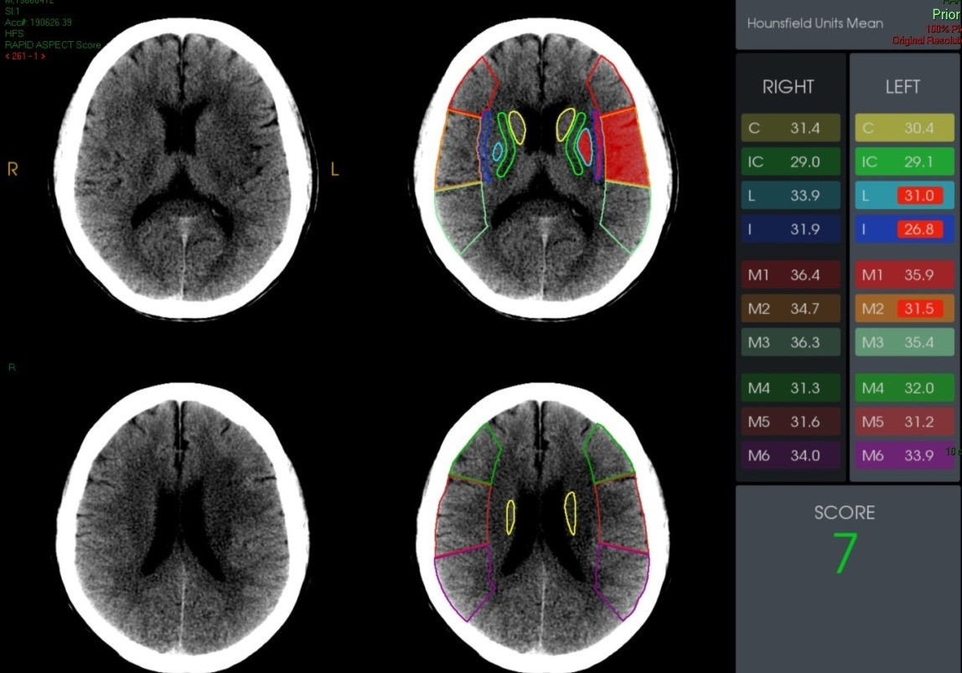Click the right caudate C 31.4 cell

click(790, 128)
